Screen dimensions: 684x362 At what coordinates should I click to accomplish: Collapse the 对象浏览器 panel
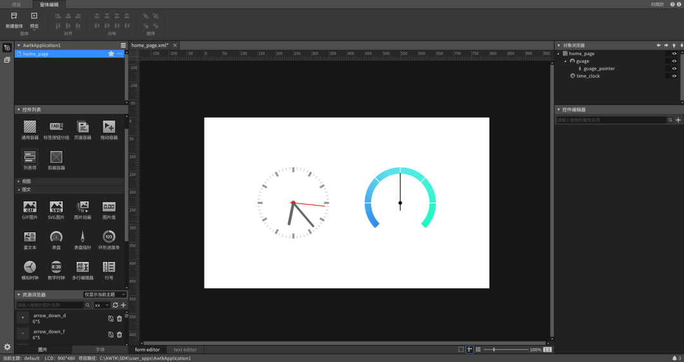click(x=559, y=46)
